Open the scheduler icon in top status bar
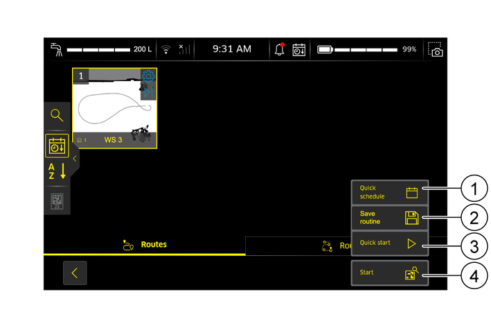 pos(298,49)
